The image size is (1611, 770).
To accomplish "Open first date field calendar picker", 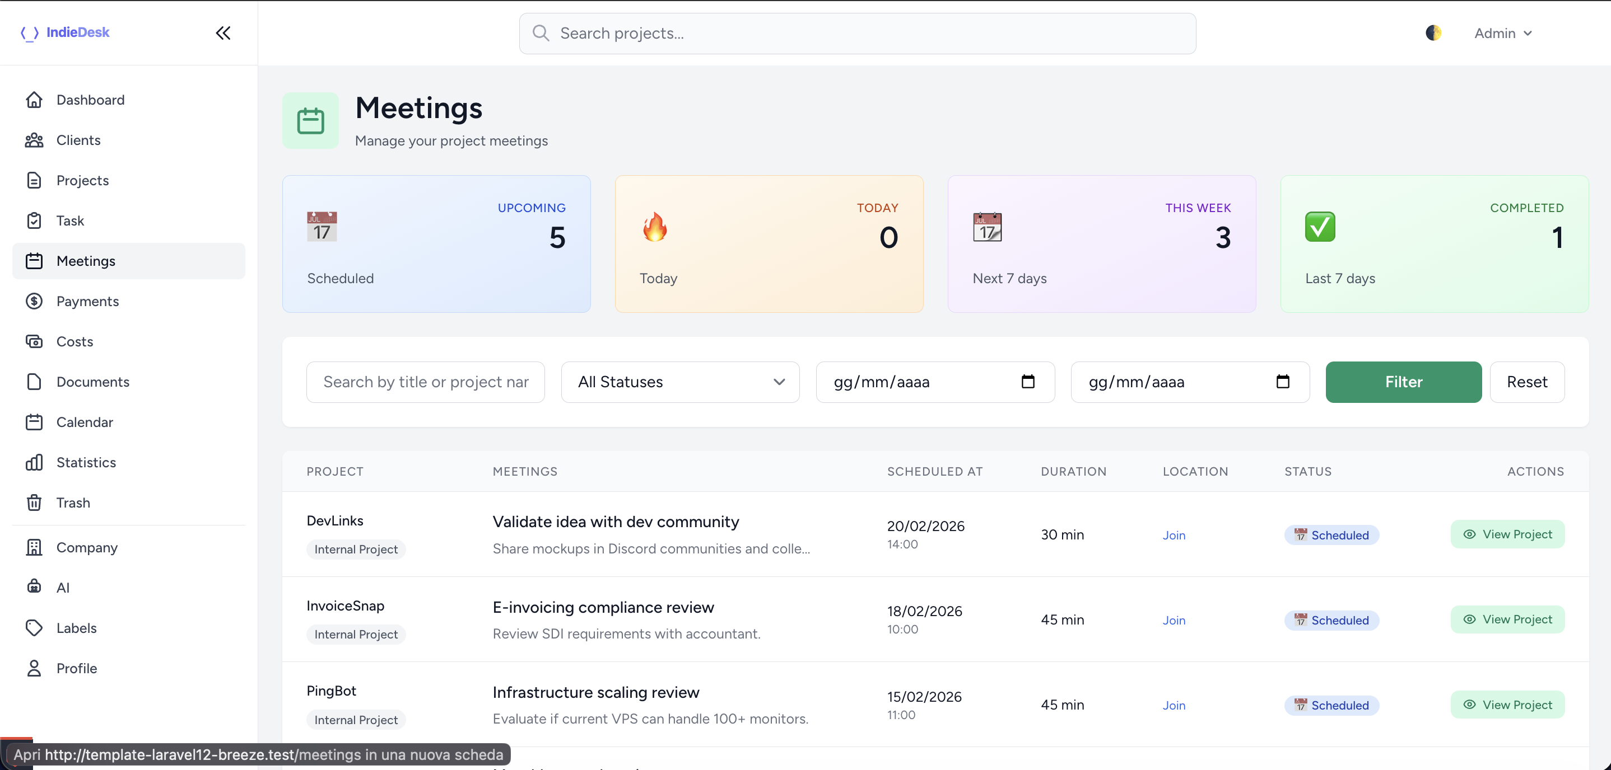I will 1027,381.
